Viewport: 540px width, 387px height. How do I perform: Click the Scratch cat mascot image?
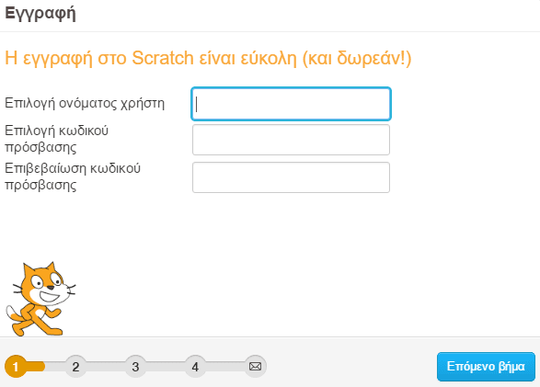coord(40,300)
